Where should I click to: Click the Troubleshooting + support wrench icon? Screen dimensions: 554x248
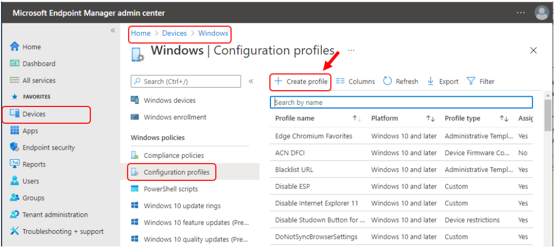tap(15, 231)
